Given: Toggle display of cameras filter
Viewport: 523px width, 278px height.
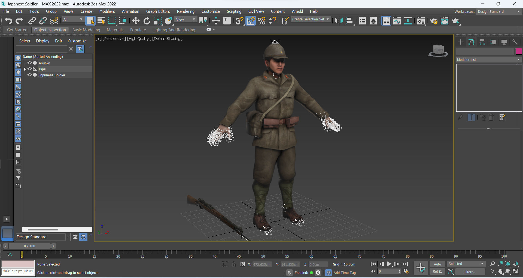Looking at the screenshot, I should click(18, 80).
